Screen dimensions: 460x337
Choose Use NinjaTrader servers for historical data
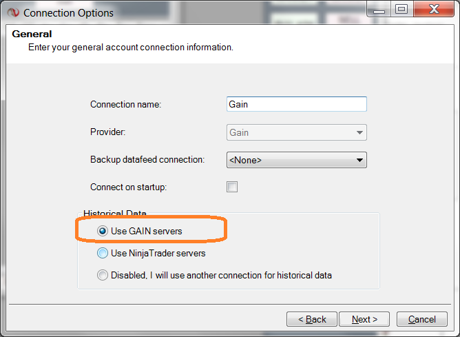(x=103, y=253)
